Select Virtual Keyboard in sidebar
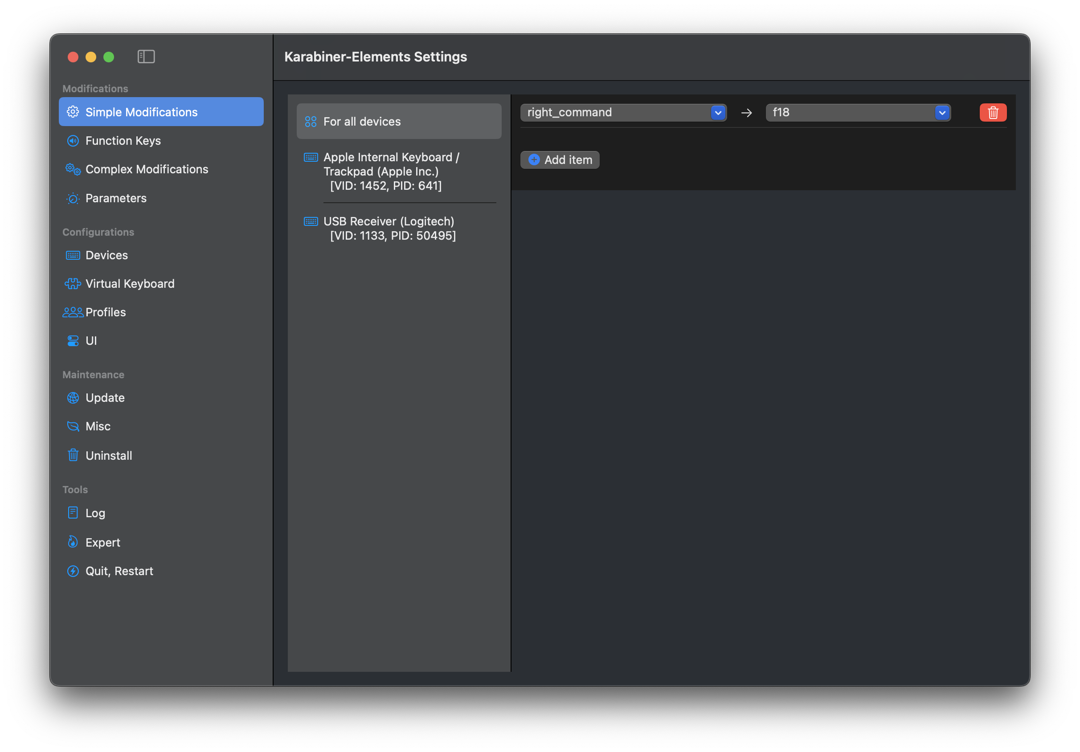 161,284
